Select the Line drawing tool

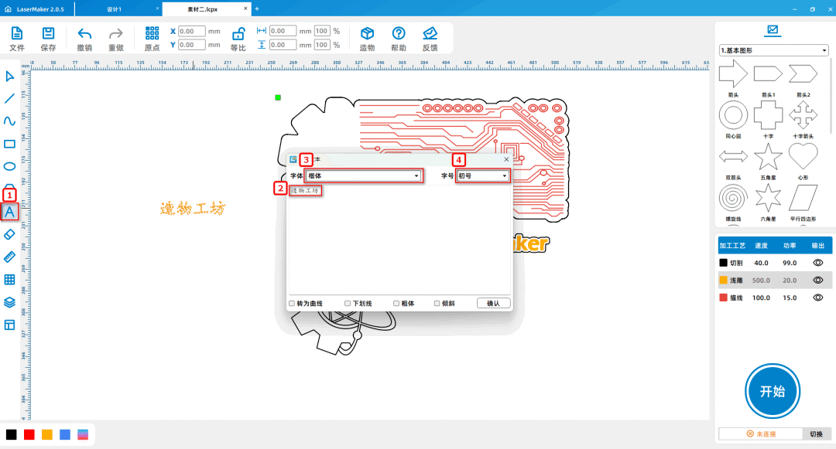click(x=10, y=98)
